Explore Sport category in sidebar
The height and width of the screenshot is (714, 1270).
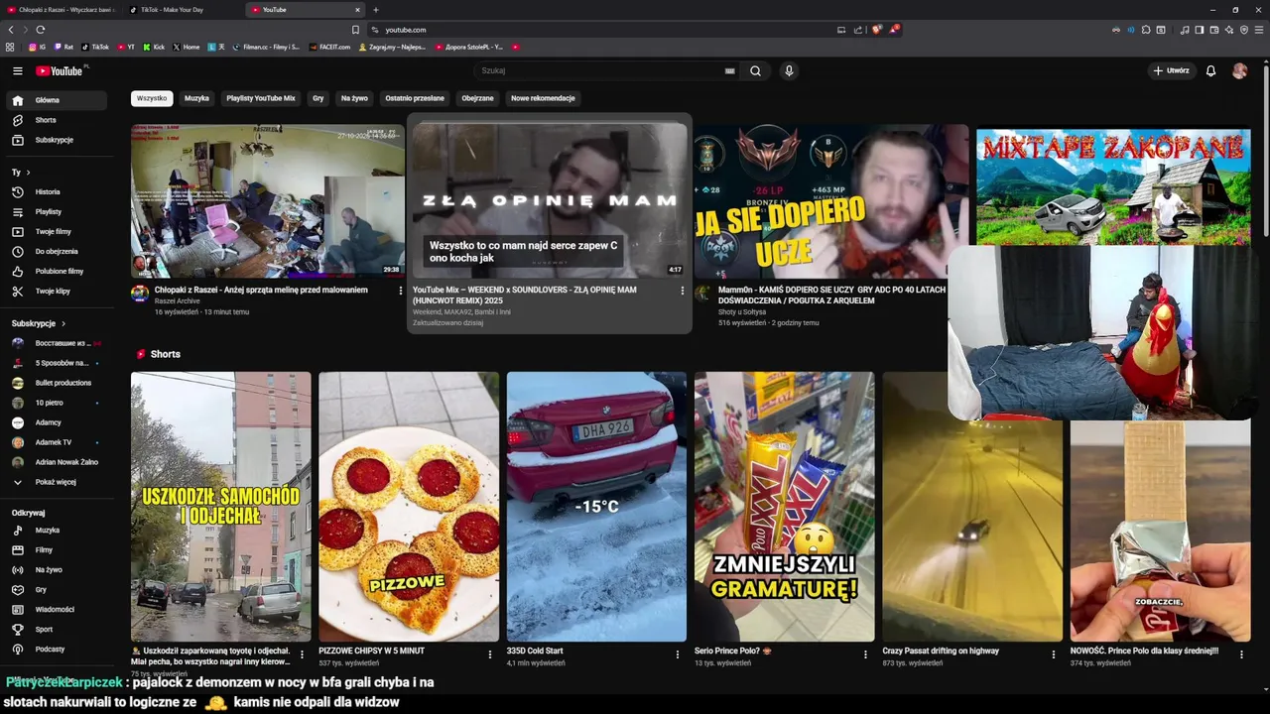pyautogui.click(x=58, y=629)
